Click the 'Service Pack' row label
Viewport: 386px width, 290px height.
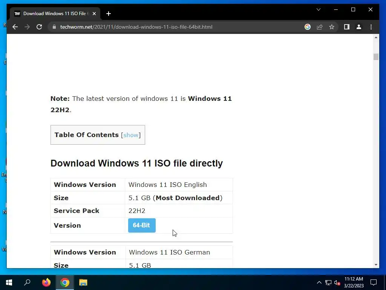click(x=76, y=211)
